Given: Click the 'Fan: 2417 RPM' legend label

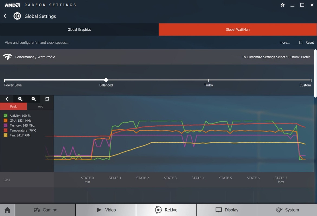Looking at the screenshot, I should tap(20, 135).
